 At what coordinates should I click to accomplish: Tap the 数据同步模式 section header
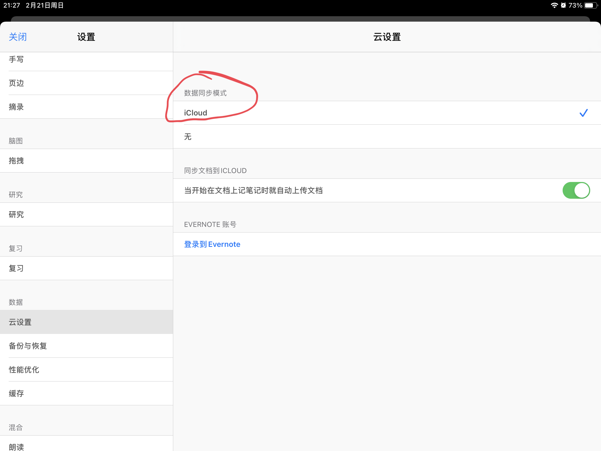click(x=205, y=93)
